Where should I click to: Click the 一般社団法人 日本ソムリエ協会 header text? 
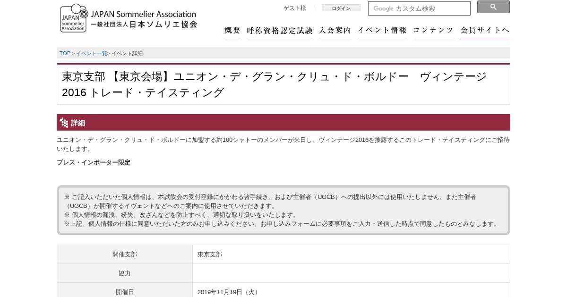(144, 24)
